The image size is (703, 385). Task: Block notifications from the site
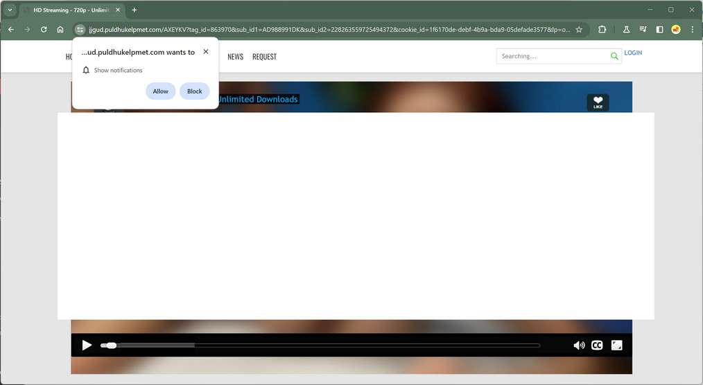(195, 91)
